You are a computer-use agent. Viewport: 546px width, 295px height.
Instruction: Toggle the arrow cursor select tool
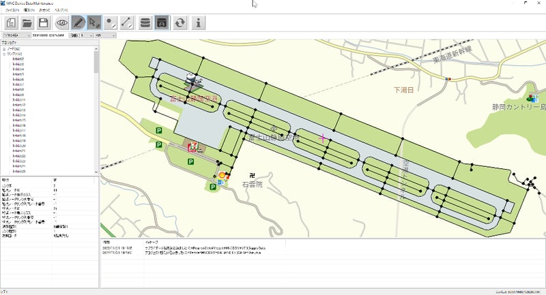click(x=95, y=23)
